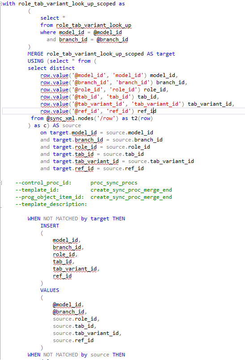Click 'WHEN NOT MATCHED by target THEN' line

point(76,219)
